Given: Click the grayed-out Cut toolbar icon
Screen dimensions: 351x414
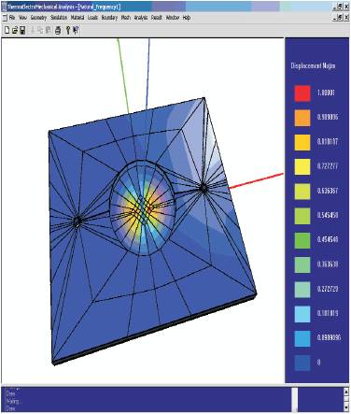Looking at the screenshot, I should 33,30.
